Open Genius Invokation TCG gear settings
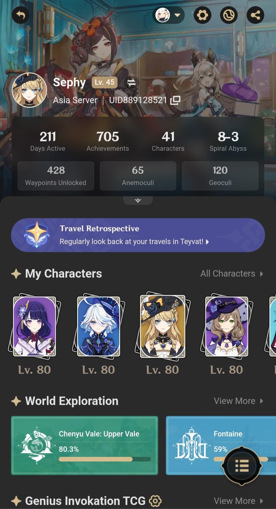This screenshot has height=509, width=276. click(155, 501)
